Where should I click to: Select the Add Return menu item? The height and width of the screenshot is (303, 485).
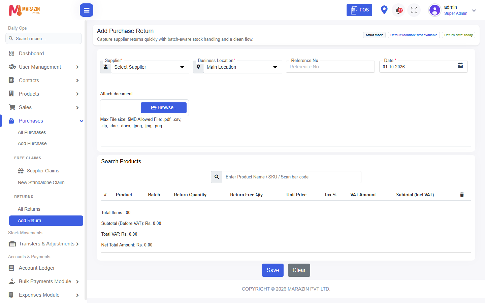tap(46, 221)
